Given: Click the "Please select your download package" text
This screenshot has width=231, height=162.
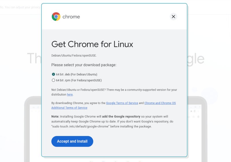Looking at the screenshot, I should point(84,65).
